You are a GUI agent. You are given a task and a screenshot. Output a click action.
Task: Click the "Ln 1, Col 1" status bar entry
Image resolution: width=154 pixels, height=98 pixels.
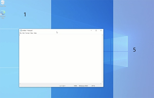tap(62, 86)
